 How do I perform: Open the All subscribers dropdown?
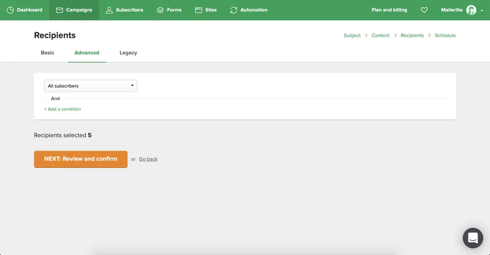tap(91, 86)
